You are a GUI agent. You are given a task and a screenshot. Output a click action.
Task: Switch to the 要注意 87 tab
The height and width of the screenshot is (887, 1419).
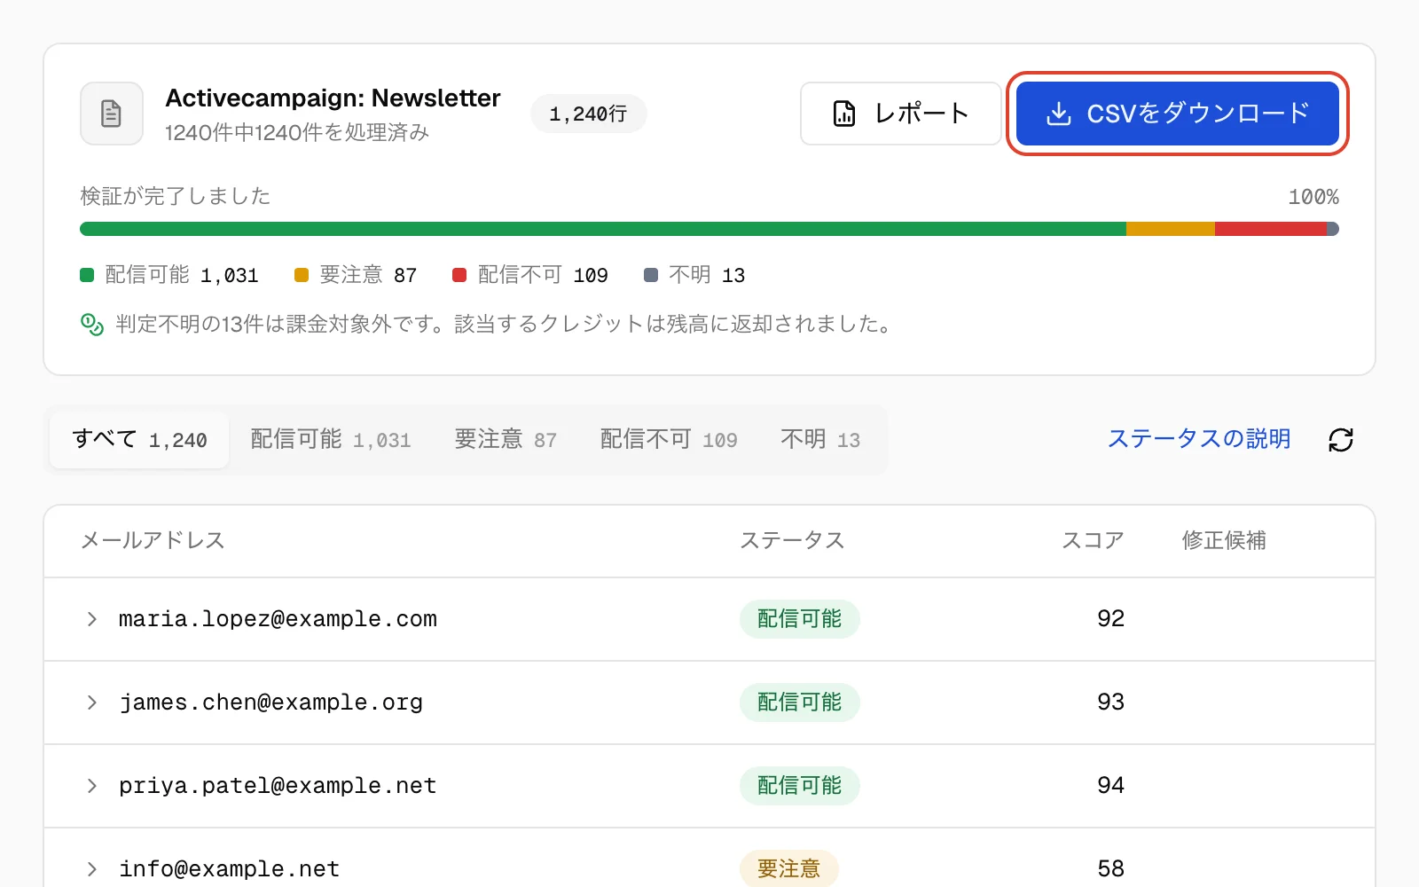[x=506, y=440]
